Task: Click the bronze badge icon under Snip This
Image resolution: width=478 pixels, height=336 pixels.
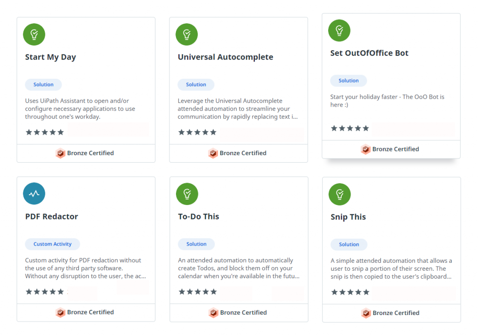Action: point(366,313)
